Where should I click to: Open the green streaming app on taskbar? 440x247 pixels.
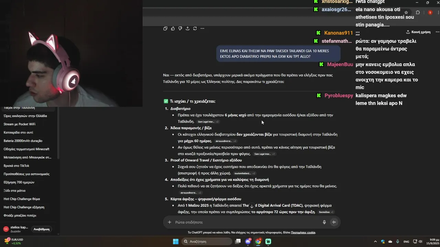point(268,242)
